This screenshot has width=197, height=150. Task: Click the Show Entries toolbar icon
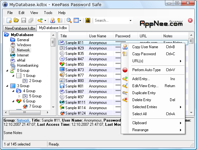(76, 20)
